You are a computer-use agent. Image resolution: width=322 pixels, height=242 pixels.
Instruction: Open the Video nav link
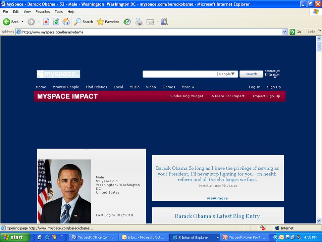point(151,87)
